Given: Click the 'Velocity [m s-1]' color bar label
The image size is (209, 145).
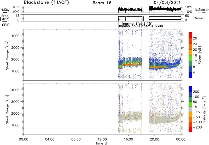Looking at the screenshot, I should (x=204, y=109).
